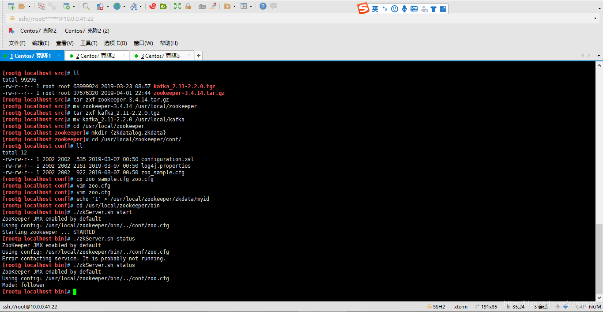Add a new tab with plus button
Viewport: 603px width, 312px height.
pyautogui.click(x=199, y=56)
